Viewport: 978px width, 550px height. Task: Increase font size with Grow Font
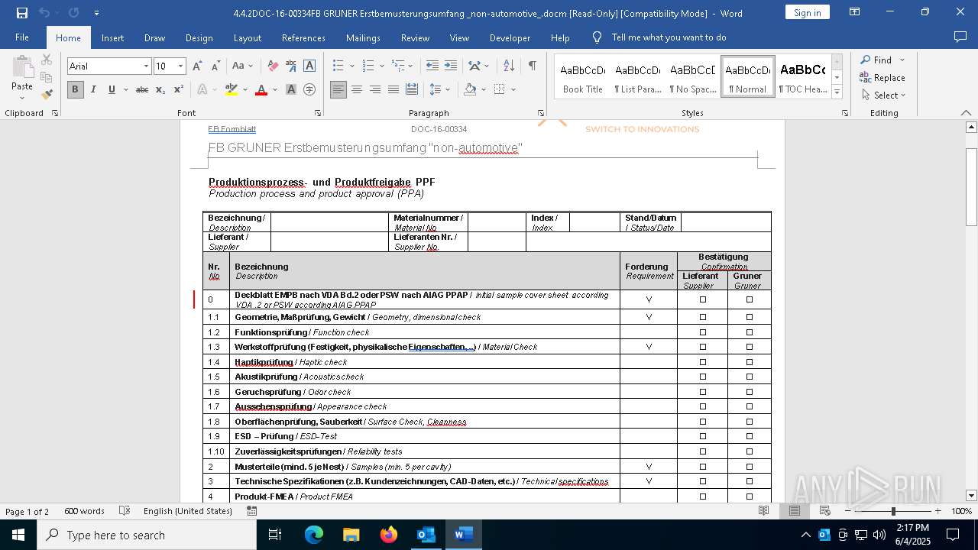[x=197, y=66]
